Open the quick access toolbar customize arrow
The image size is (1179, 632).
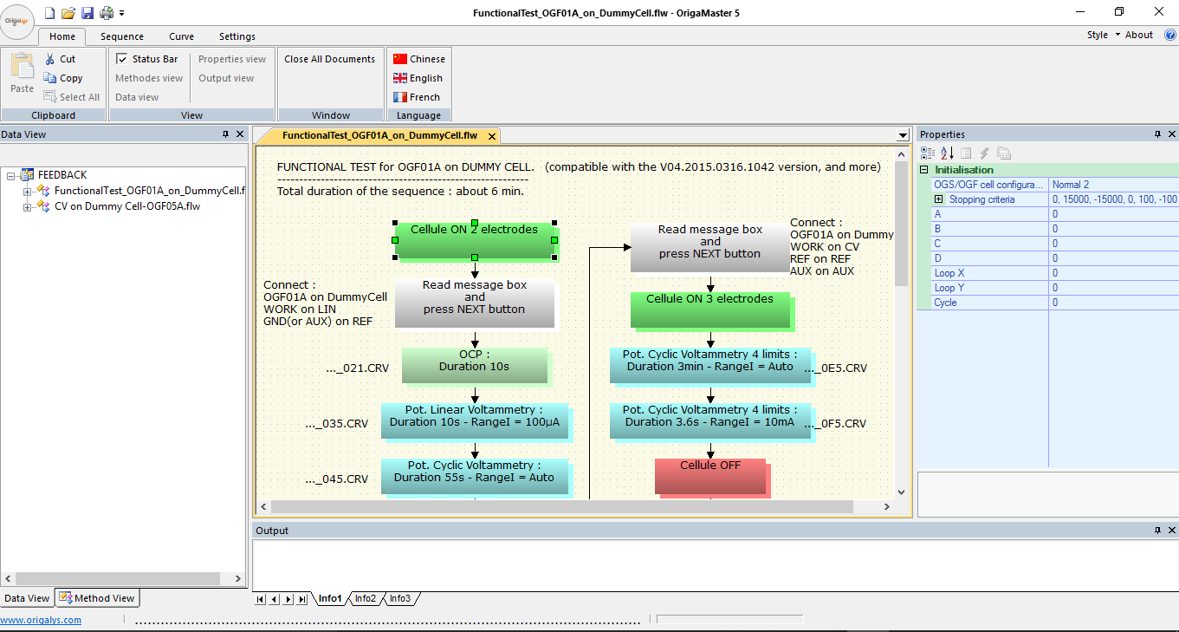122,13
